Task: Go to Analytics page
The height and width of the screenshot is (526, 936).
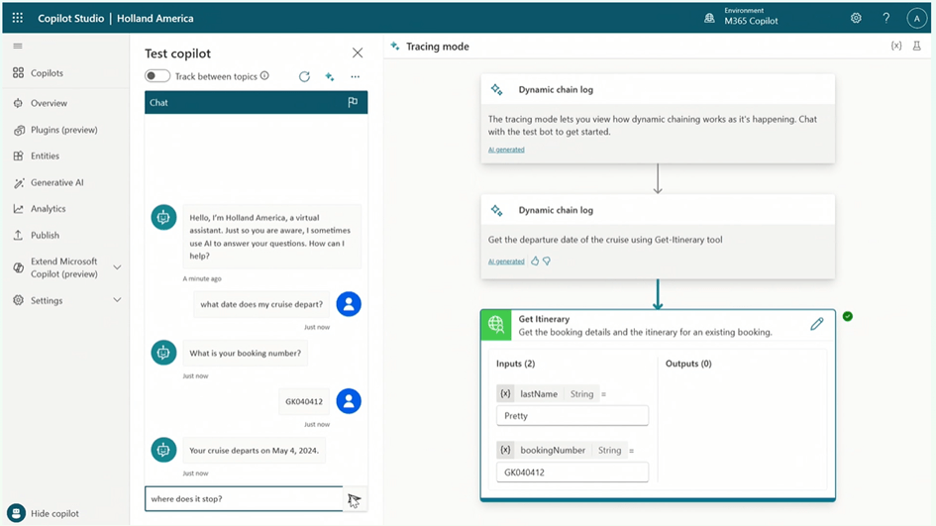Action: pyautogui.click(x=48, y=209)
